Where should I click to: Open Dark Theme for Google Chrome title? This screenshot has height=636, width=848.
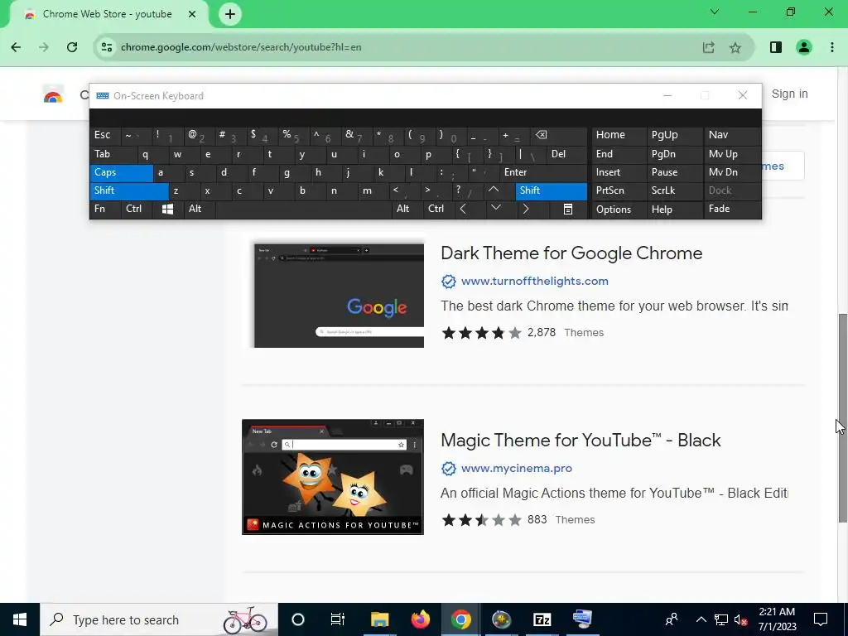coord(571,253)
